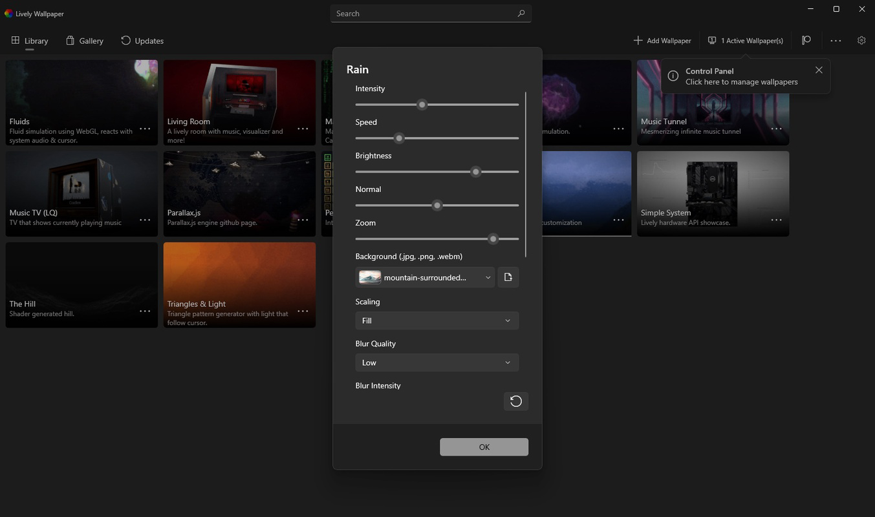Open options for Fluids wallpaper
The height and width of the screenshot is (517, 875).
point(145,129)
